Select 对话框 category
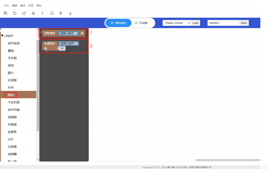 click(12, 80)
